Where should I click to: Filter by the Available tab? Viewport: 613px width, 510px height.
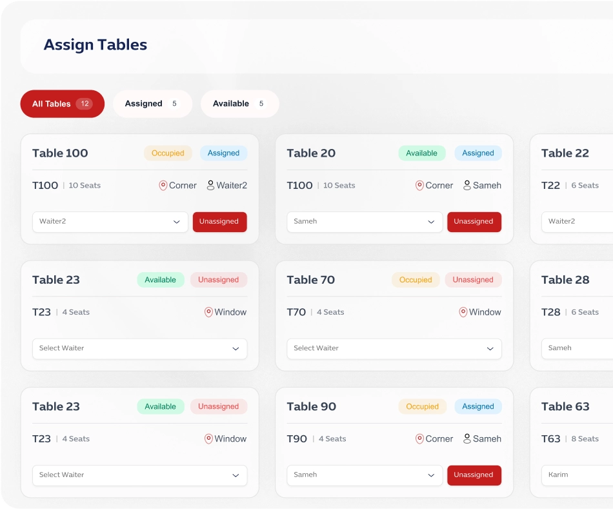239,104
